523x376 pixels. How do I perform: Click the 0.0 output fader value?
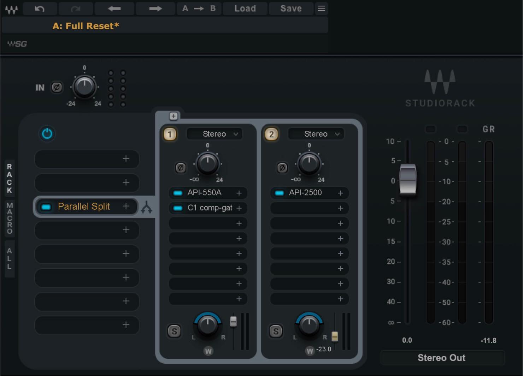coord(407,340)
